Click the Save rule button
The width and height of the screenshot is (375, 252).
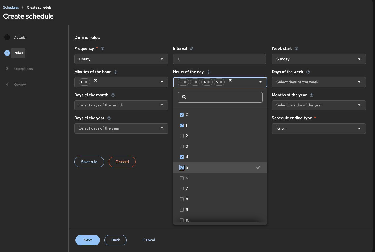click(x=89, y=162)
